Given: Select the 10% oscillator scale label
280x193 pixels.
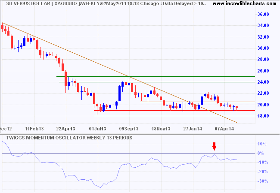Looking at the screenshot, I should click(262, 144).
